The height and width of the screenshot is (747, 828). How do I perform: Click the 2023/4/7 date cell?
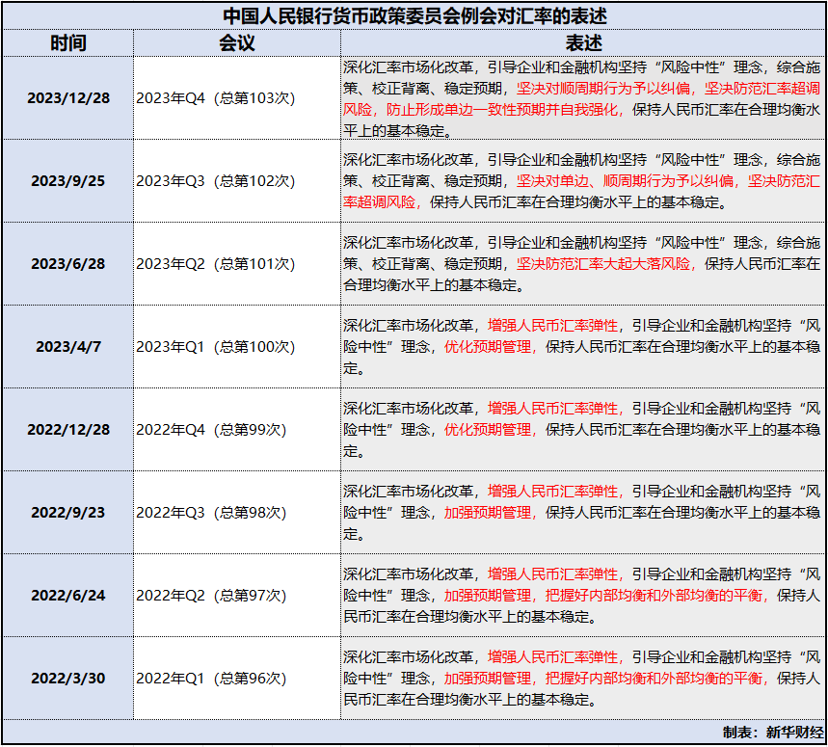pyautogui.click(x=67, y=347)
